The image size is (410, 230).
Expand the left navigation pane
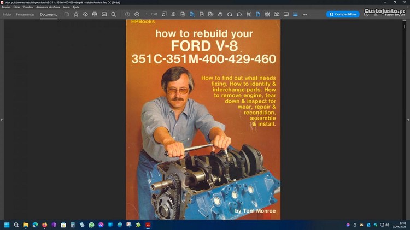2,119
